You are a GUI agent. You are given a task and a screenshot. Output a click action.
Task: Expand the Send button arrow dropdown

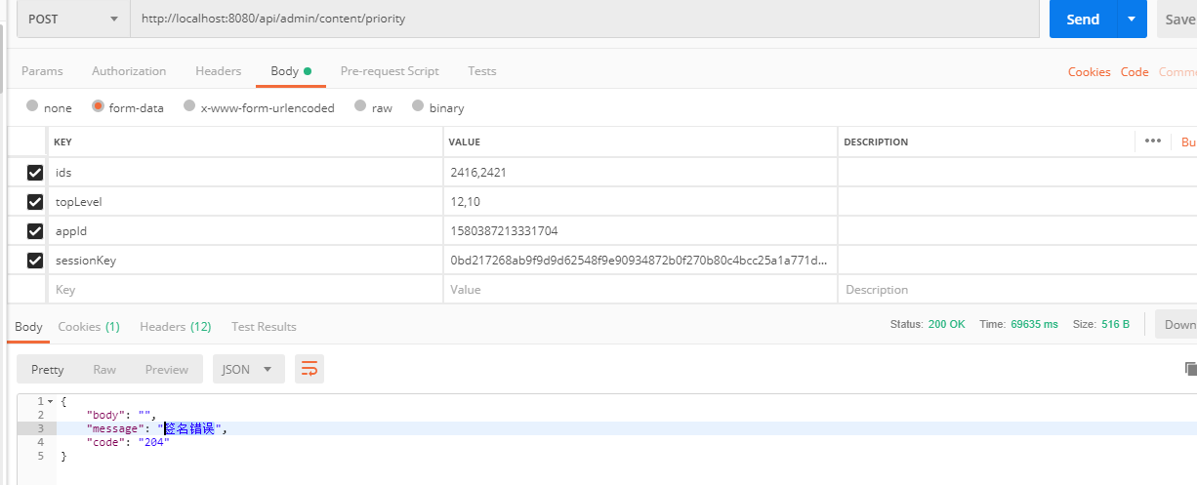[1132, 19]
